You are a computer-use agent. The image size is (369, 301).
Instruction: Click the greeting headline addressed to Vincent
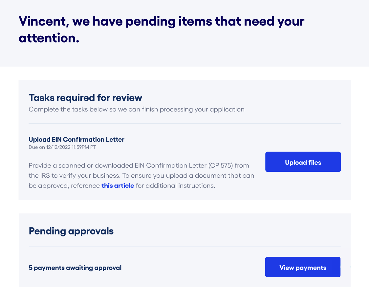tap(161, 30)
